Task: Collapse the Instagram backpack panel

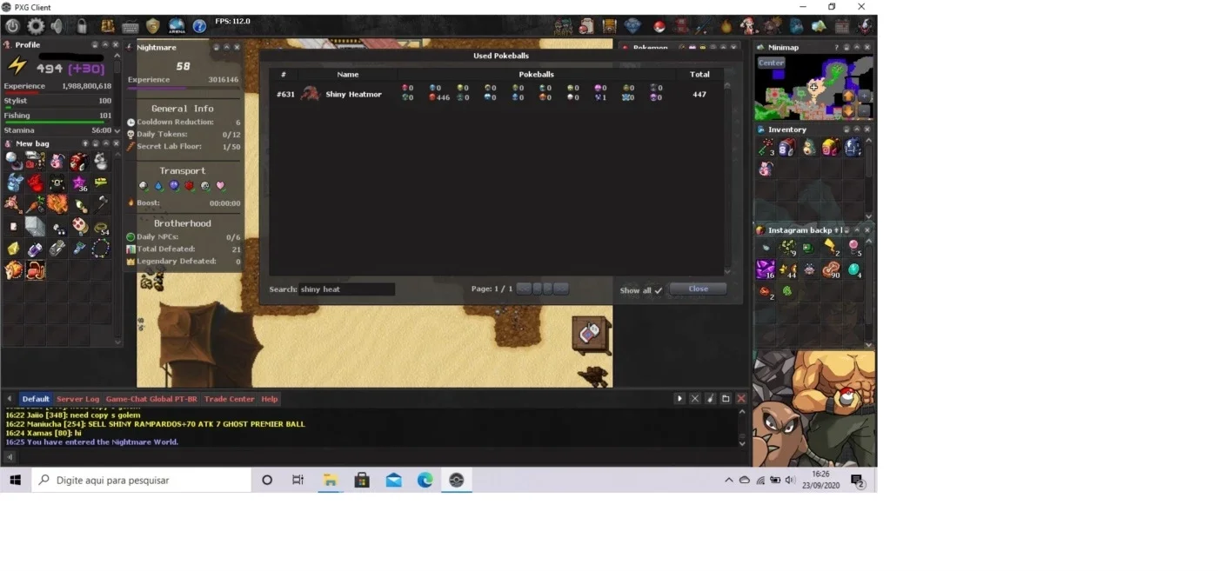Action: coord(857,230)
